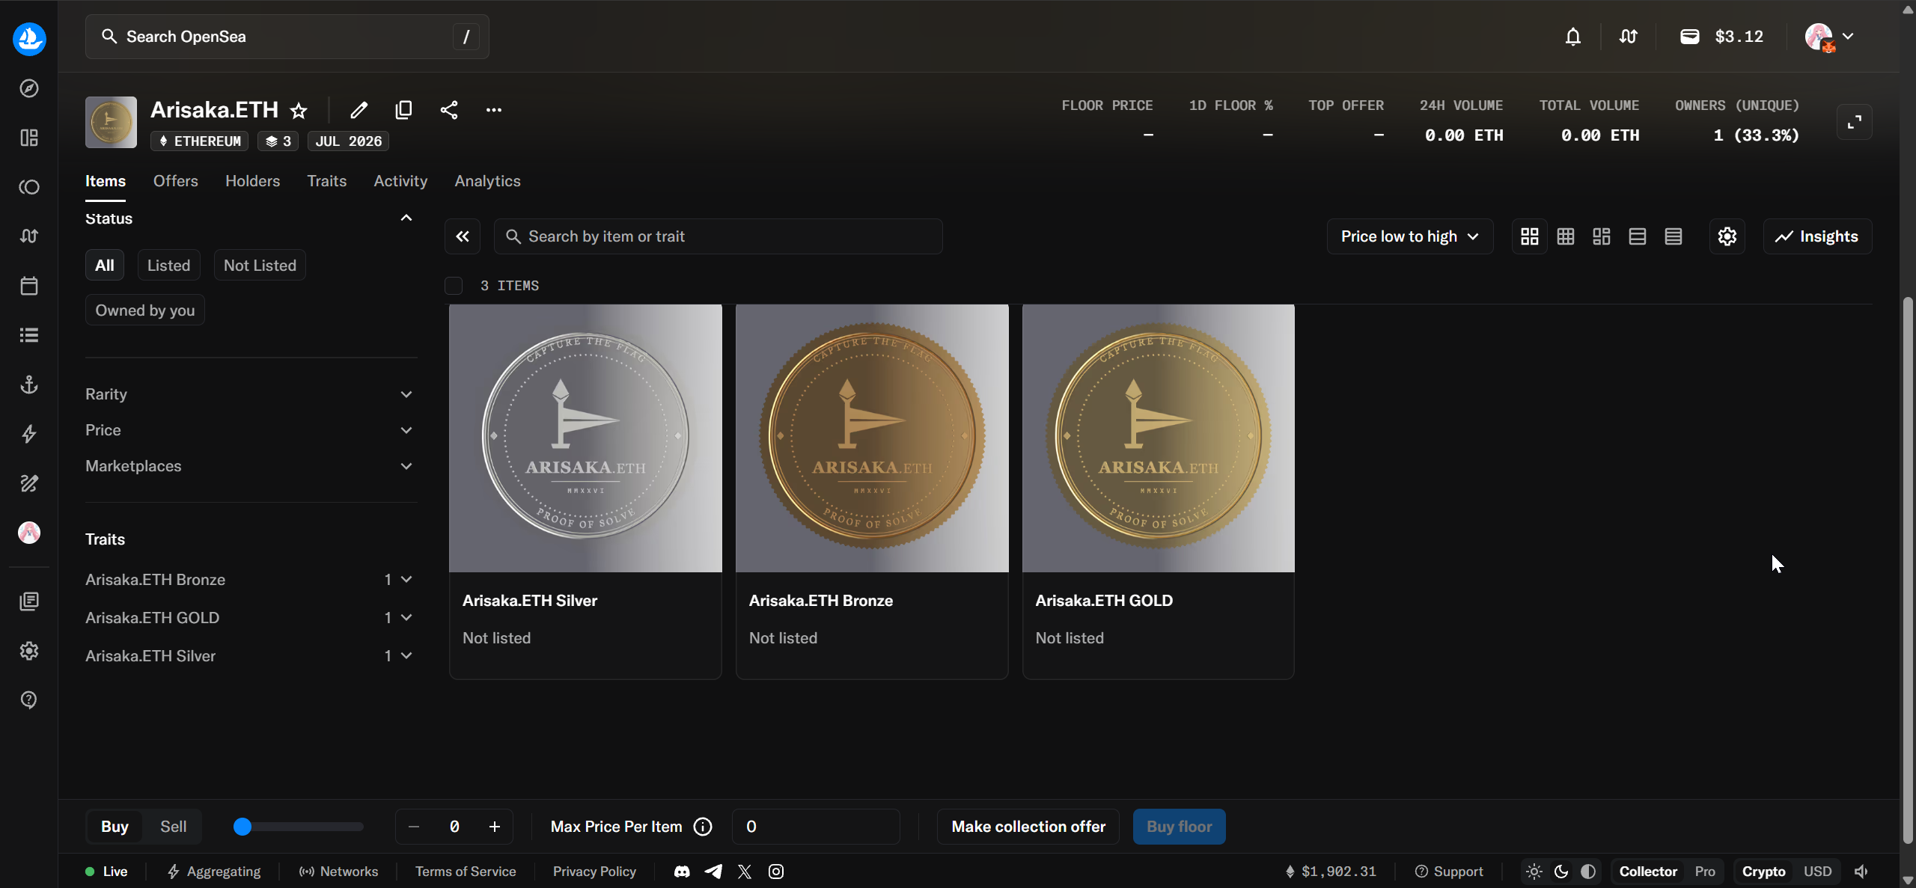This screenshot has height=888, width=1916.
Task: Switch to the Traits tab
Action: (327, 181)
